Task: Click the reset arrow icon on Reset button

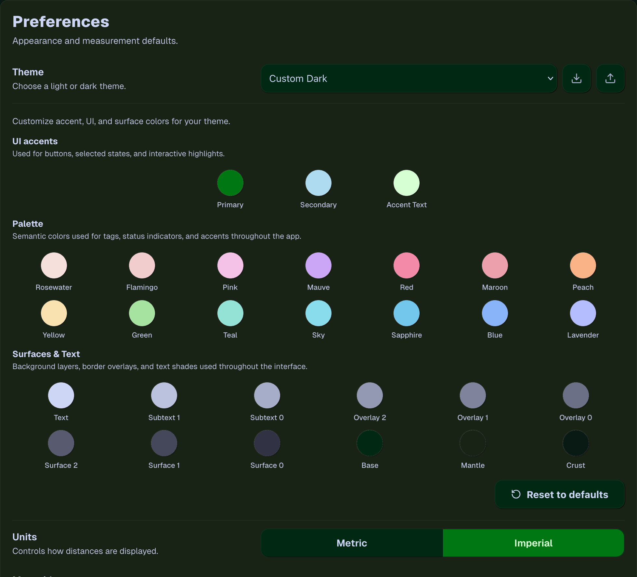Action: pyautogui.click(x=516, y=494)
